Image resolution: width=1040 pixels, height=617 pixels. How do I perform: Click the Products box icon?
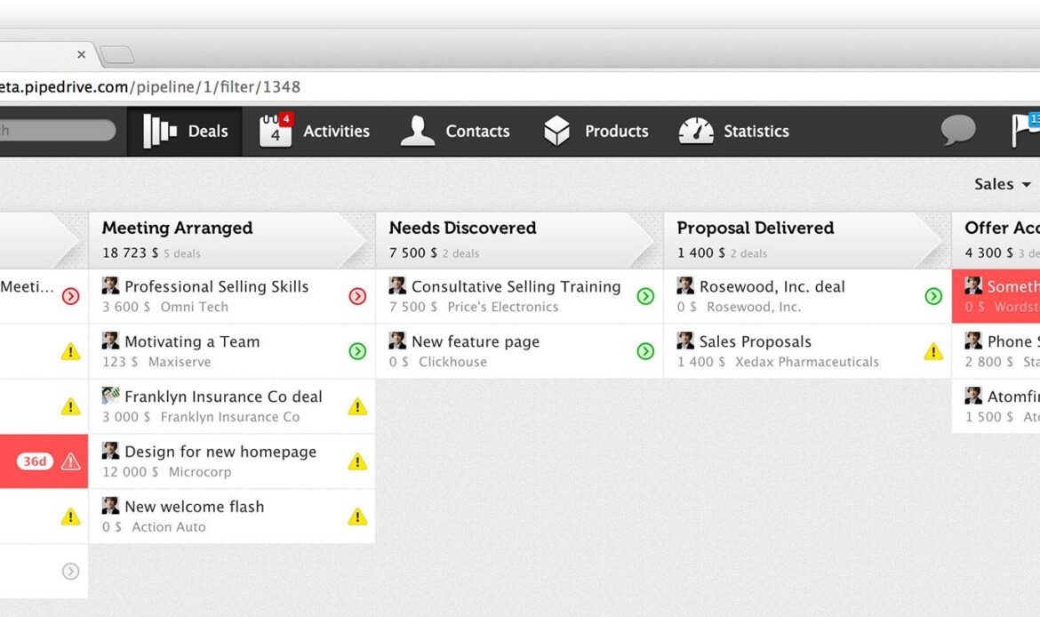point(556,131)
